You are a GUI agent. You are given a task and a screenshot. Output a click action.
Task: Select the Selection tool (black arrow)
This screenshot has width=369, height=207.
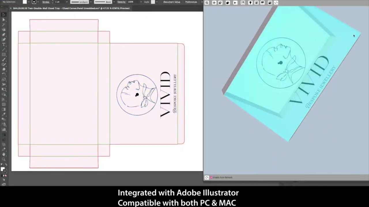(4, 14)
